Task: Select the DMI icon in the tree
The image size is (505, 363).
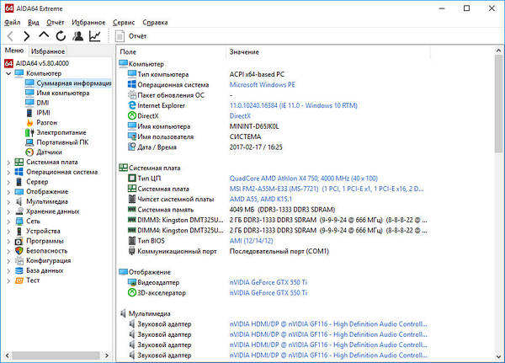Action: point(29,103)
